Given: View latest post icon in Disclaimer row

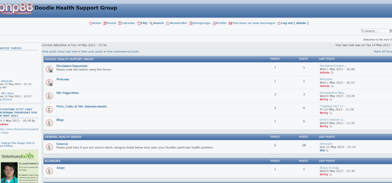Looking at the screenshot, I should coord(332,72).
